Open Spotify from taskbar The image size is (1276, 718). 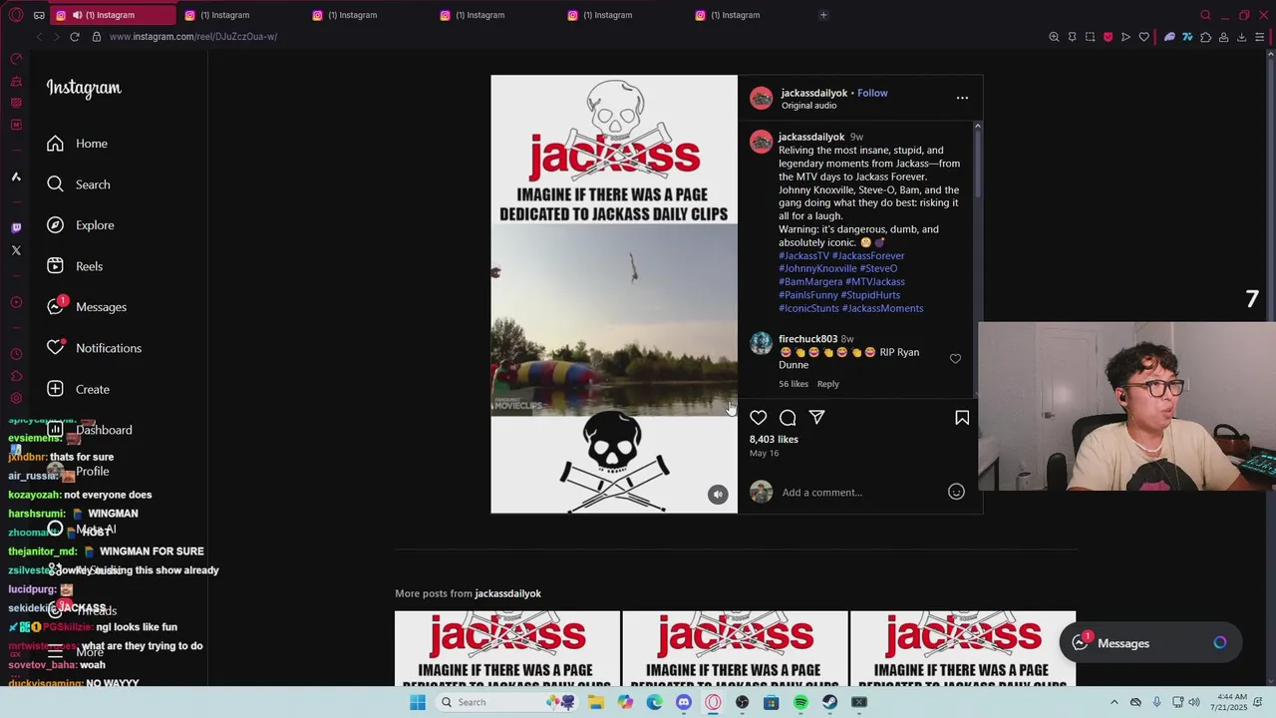pos(800,702)
